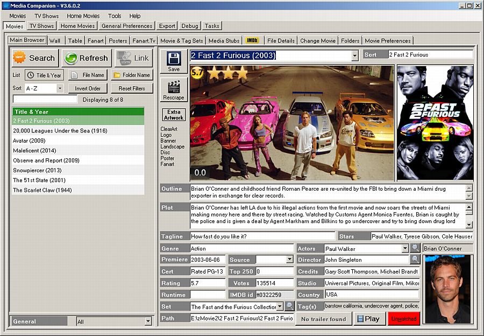Switch to the Wall tab
Image resolution: width=484 pixels, height=336 pixels.
pyautogui.click(x=55, y=40)
